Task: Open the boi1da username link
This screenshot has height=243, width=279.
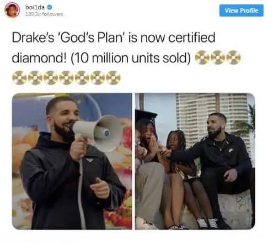Action: [35, 7]
